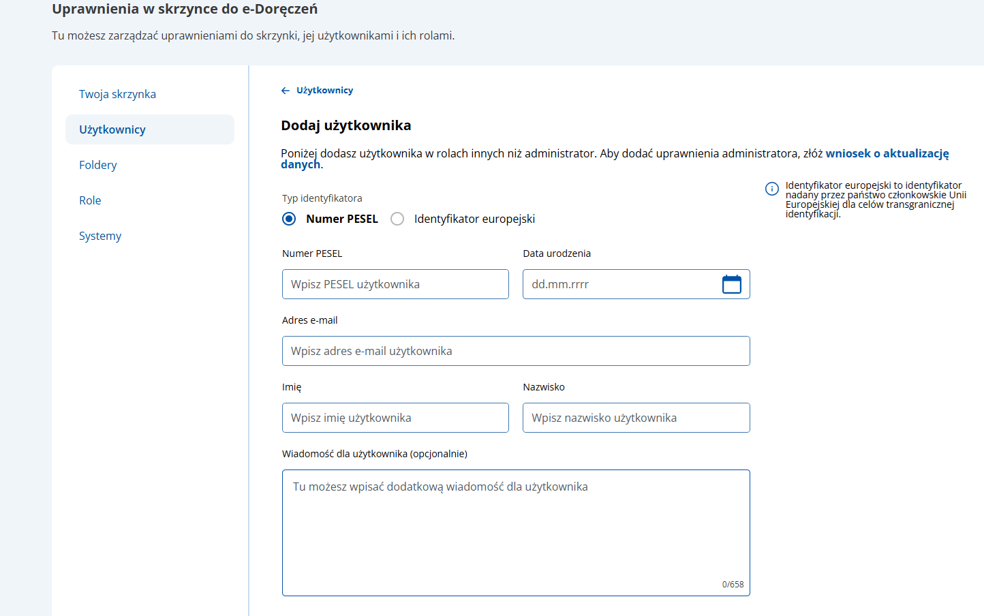Click the Użytkownicy breadcrumb back link
The height and width of the screenshot is (616, 984).
[x=324, y=91]
